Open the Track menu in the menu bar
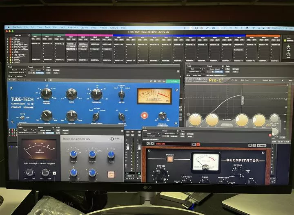 coord(47,27)
